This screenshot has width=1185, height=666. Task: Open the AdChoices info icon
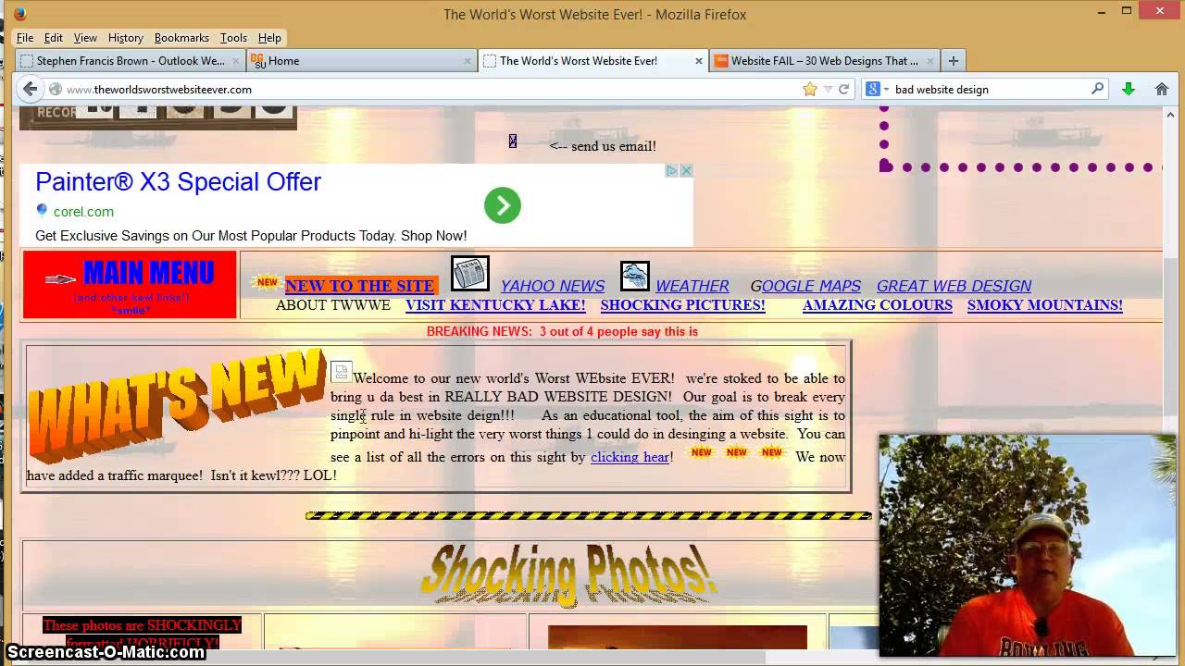click(672, 170)
